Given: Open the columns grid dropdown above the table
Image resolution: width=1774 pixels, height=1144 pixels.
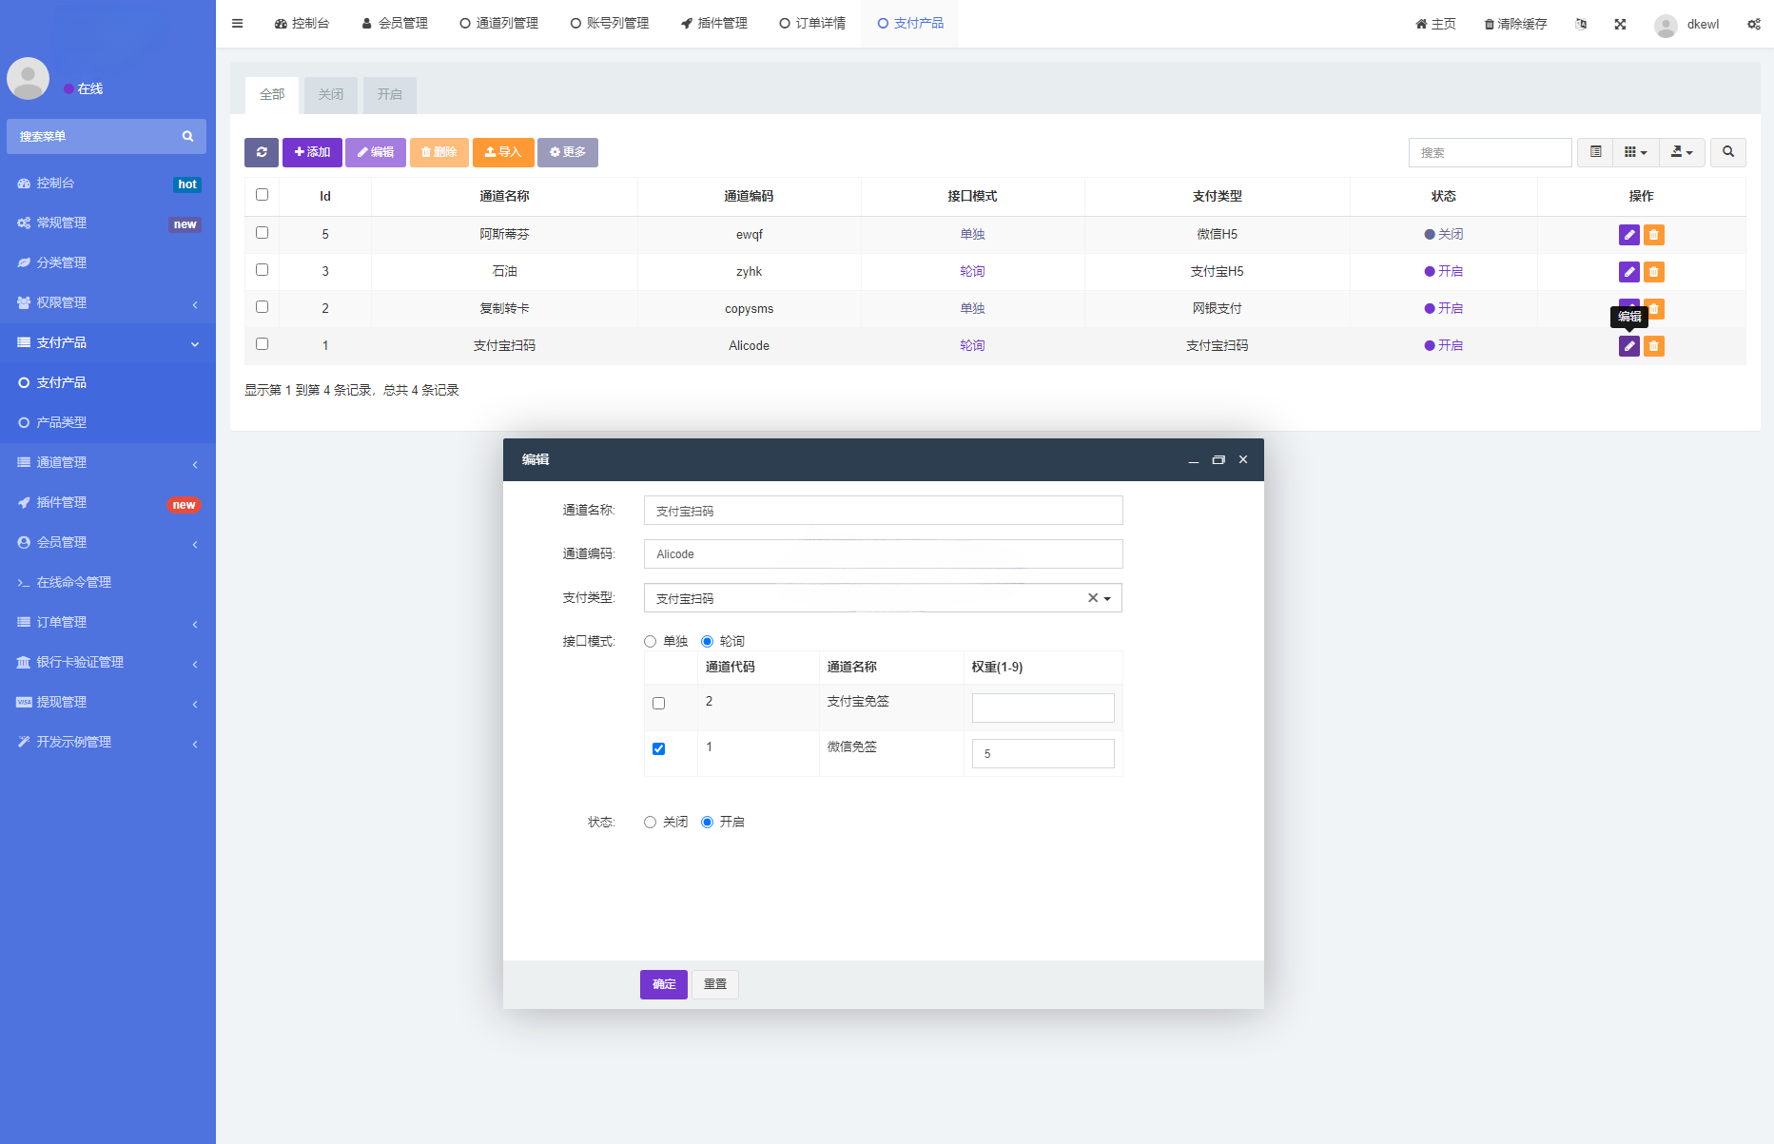Looking at the screenshot, I should pos(1635,152).
